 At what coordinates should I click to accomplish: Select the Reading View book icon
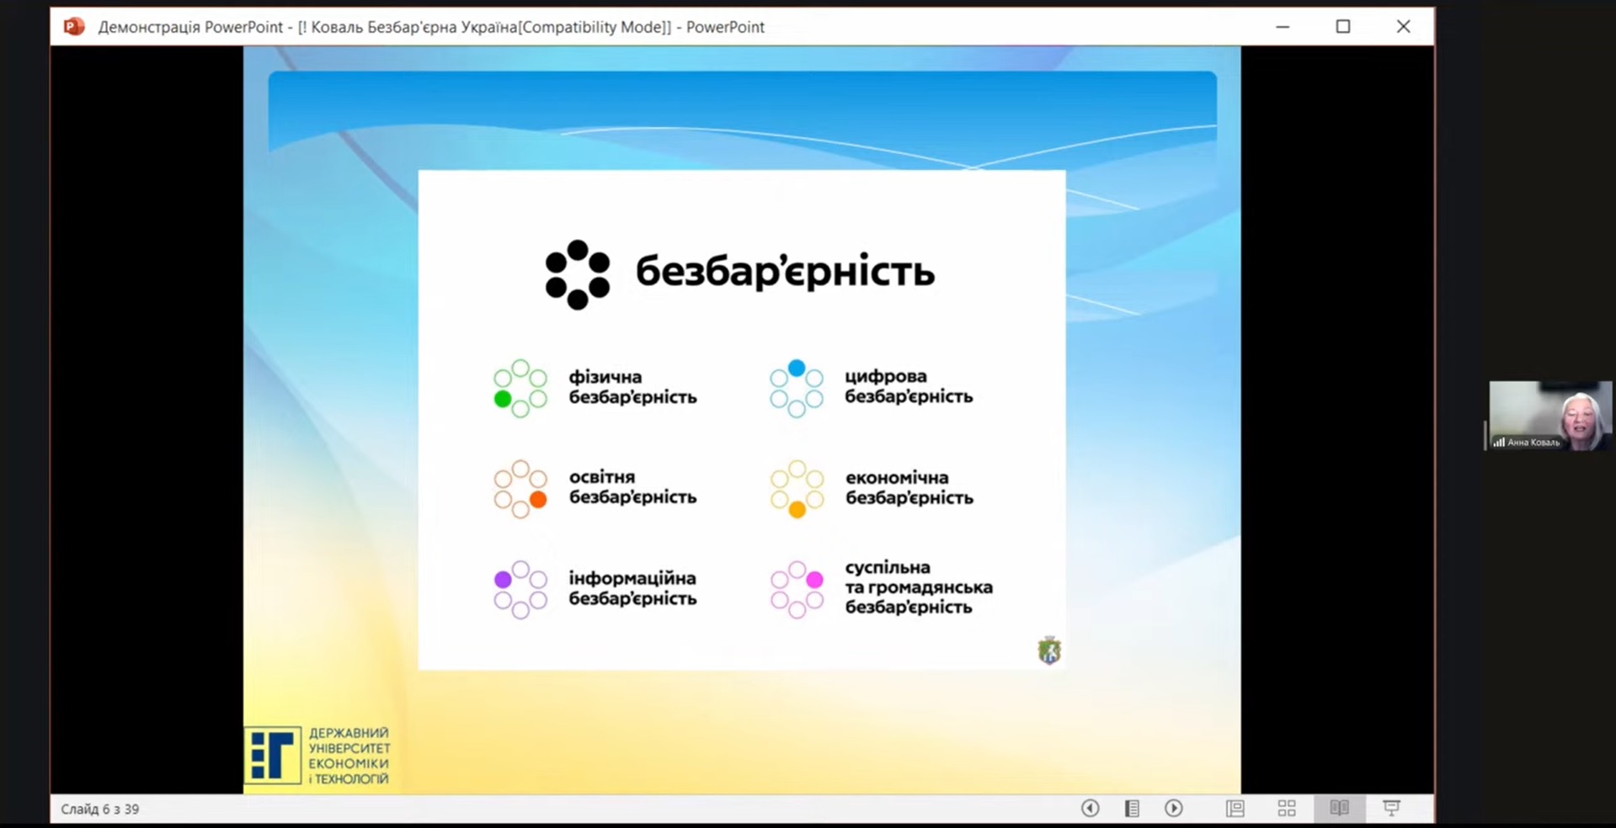point(1339,808)
